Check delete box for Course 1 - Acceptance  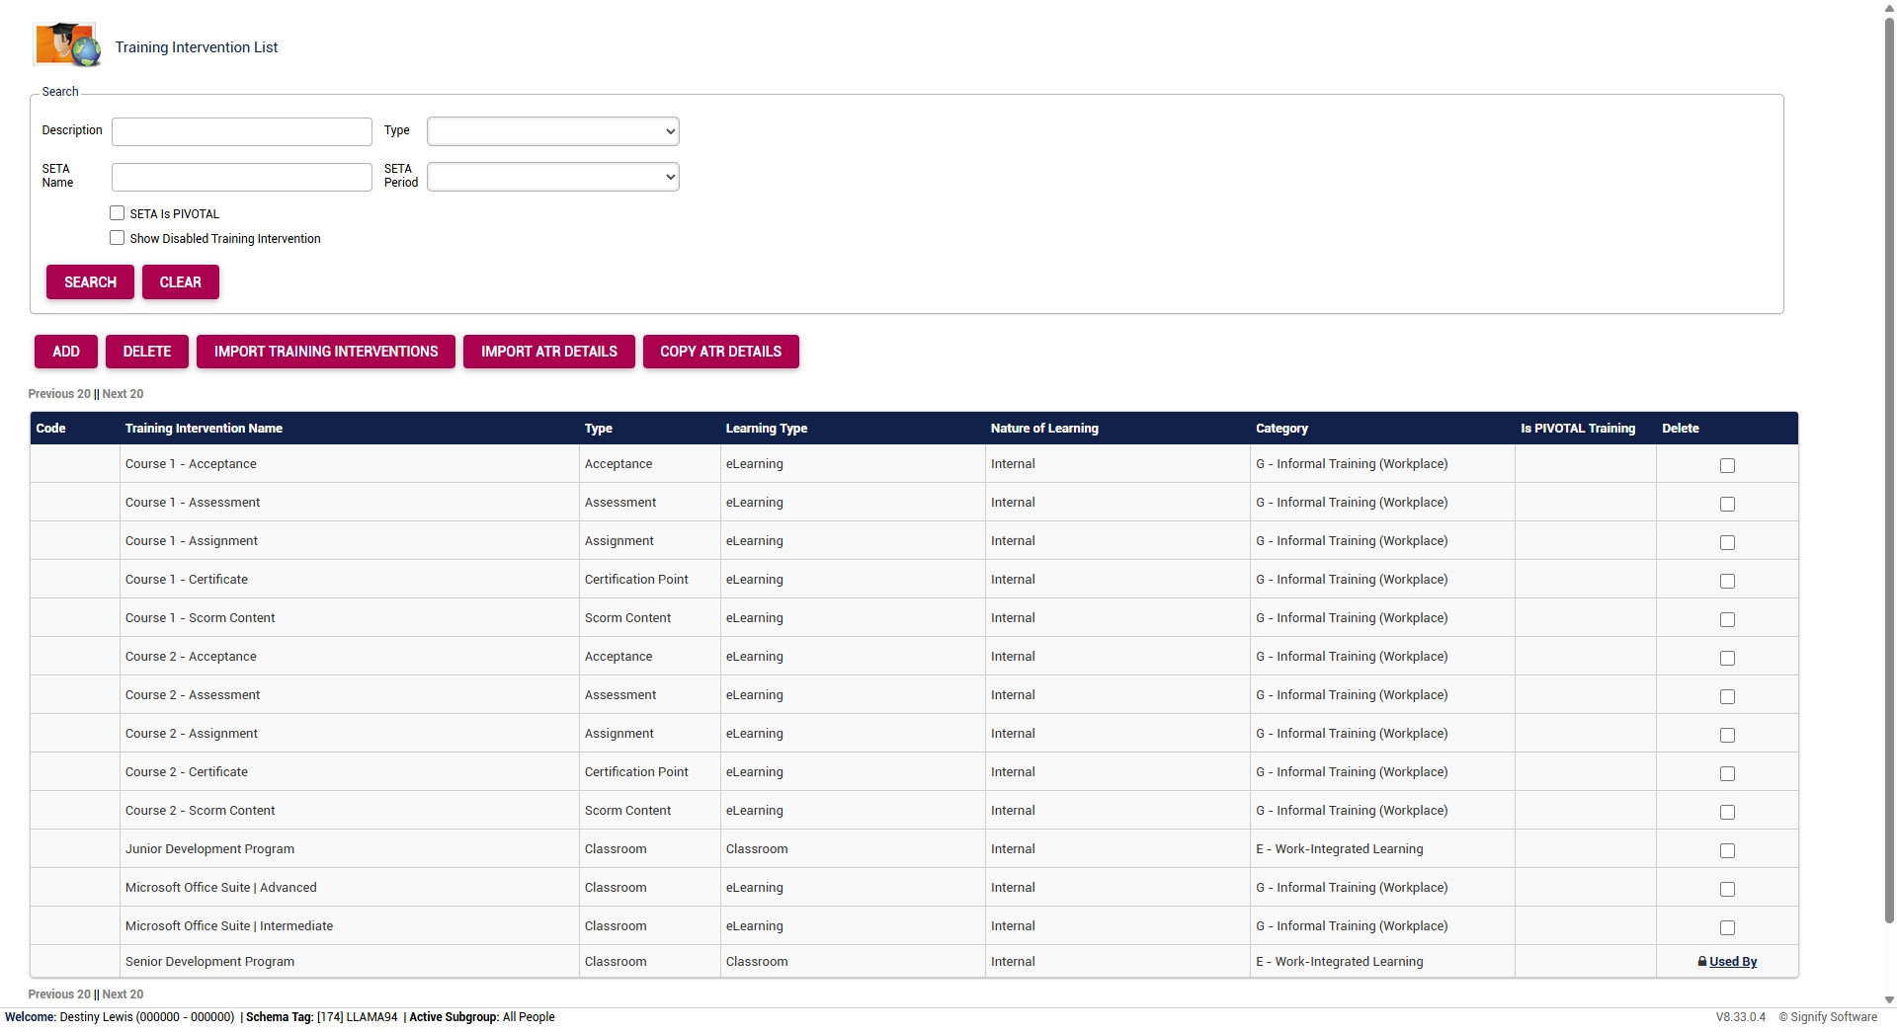1727,465
